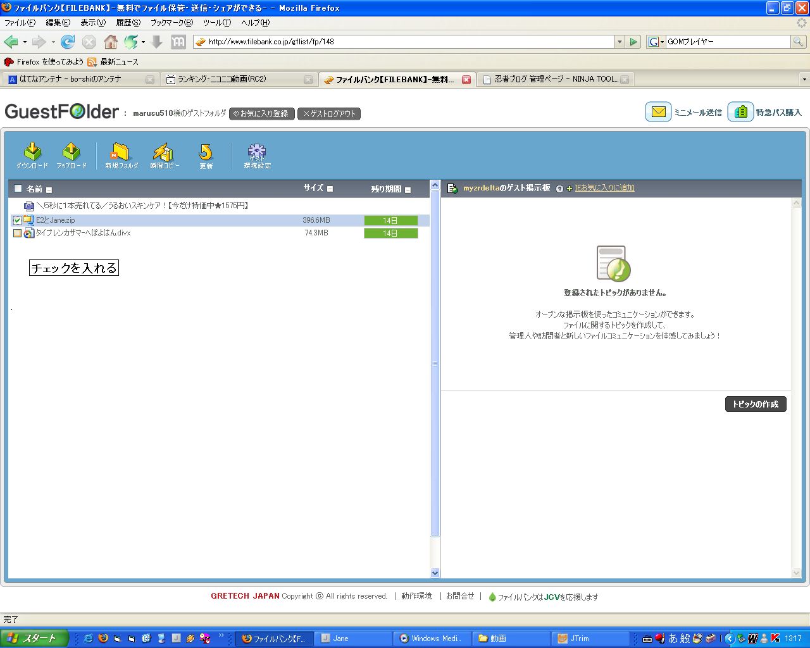
Task: Click the お気に入り登録 button
Action: pyautogui.click(x=261, y=114)
